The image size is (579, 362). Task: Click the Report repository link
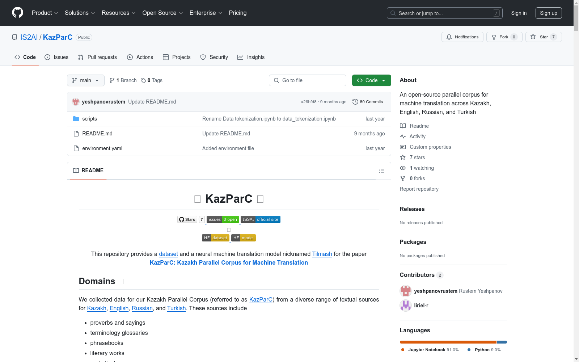419,189
